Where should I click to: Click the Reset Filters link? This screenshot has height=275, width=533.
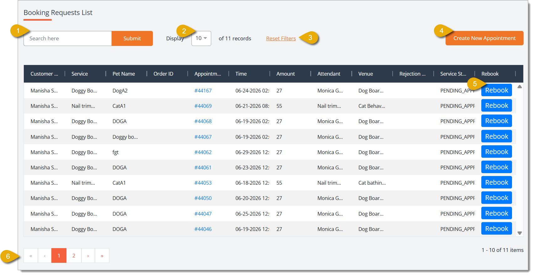tap(281, 38)
